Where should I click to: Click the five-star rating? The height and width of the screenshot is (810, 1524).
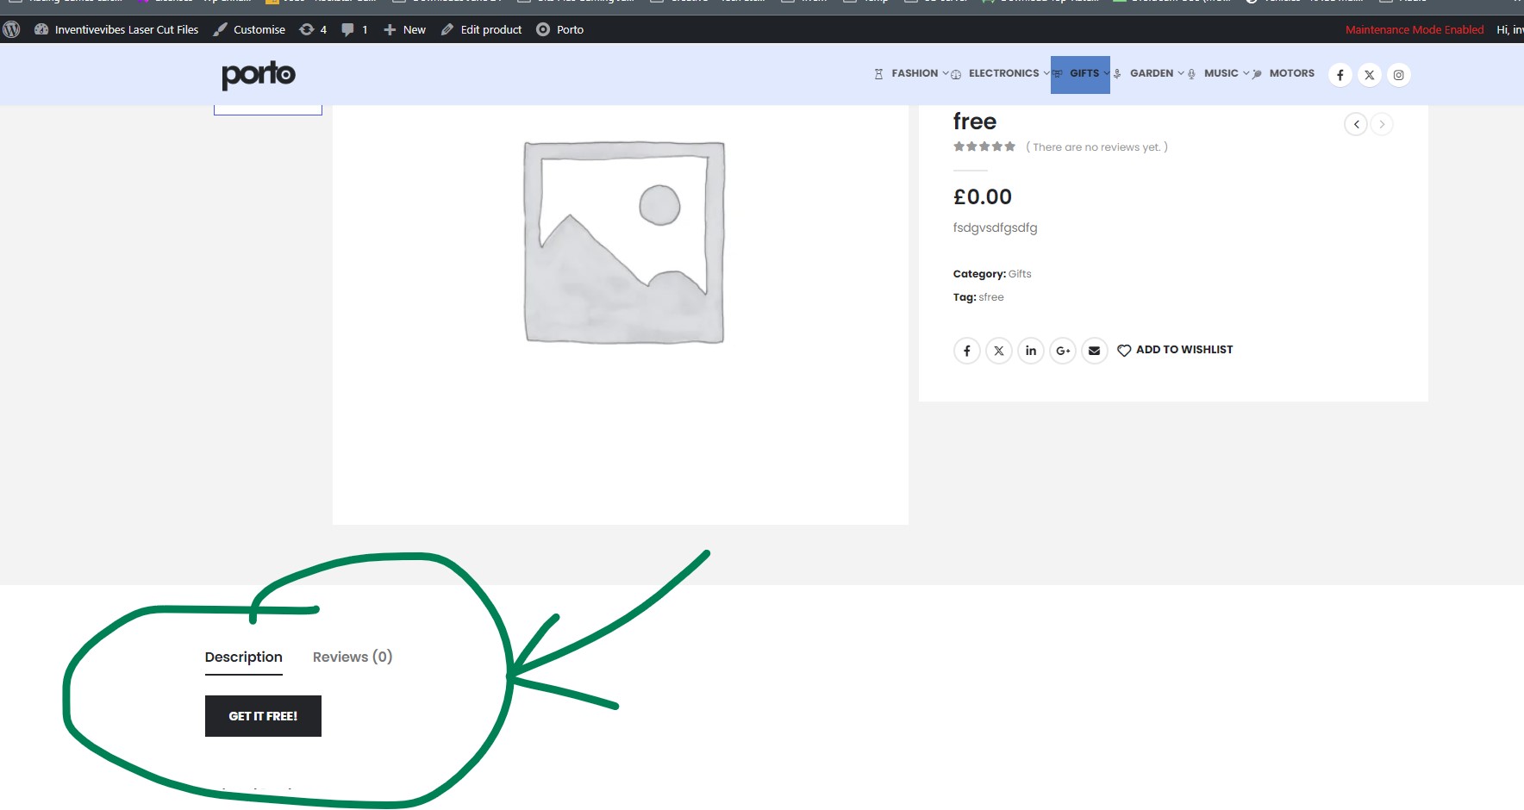[x=984, y=146]
